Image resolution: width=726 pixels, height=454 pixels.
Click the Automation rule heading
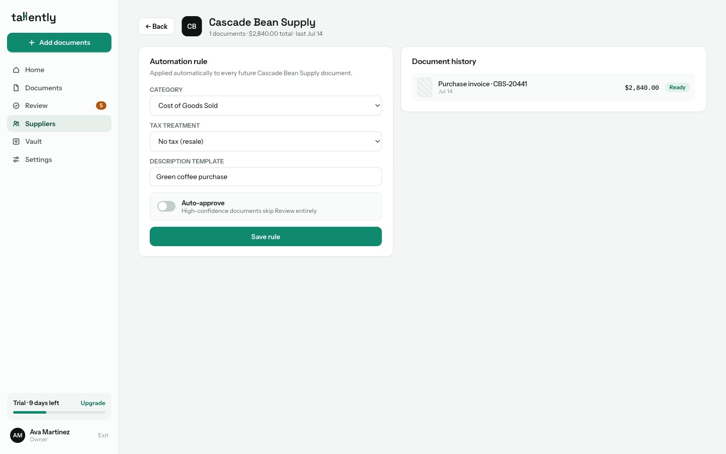coord(178,62)
